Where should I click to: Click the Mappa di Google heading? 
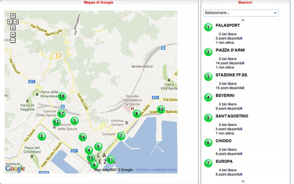(98, 2)
